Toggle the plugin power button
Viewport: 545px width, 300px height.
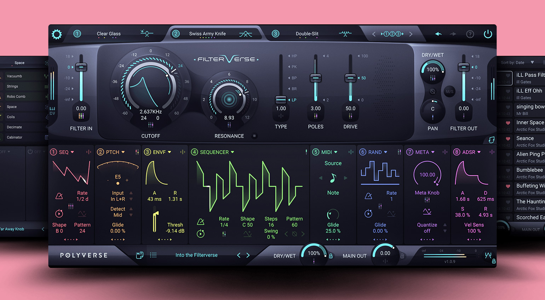(x=488, y=34)
